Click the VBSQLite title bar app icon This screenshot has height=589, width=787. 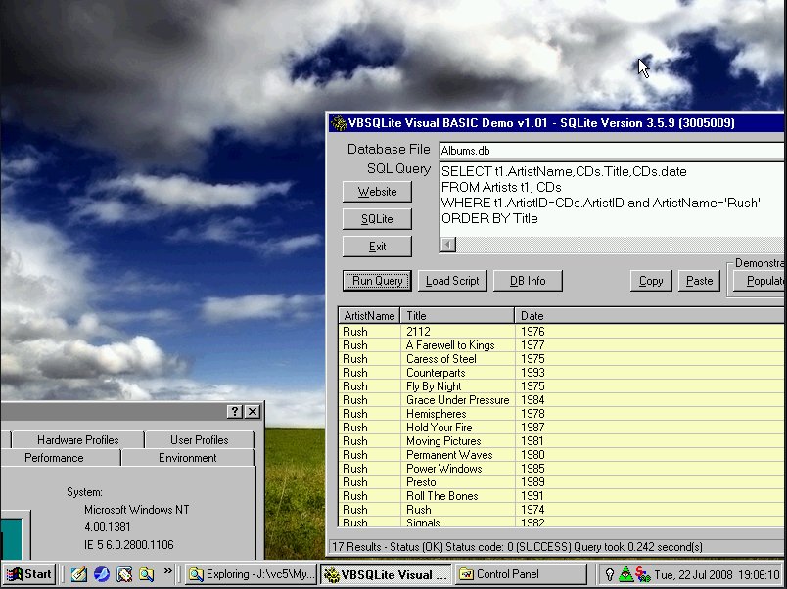click(x=339, y=123)
